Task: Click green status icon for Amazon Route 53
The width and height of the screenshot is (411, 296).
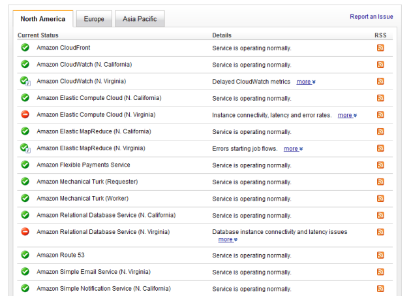Action: [x=25, y=255]
